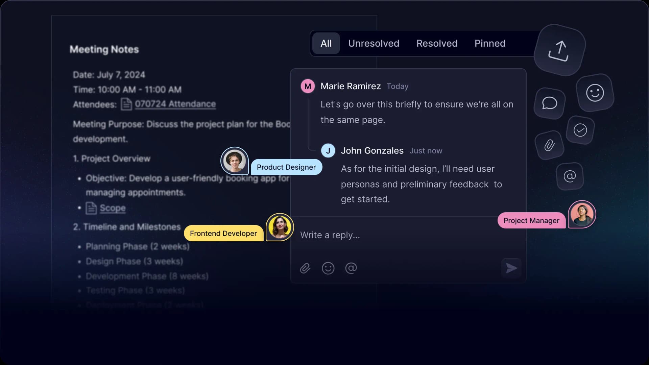Click the Frontend Developer avatar
649x365 pixels.
point(280,227)
